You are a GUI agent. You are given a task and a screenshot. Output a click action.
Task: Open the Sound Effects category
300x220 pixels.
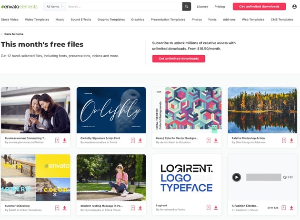pyautogui.click(x=81, y=20)
